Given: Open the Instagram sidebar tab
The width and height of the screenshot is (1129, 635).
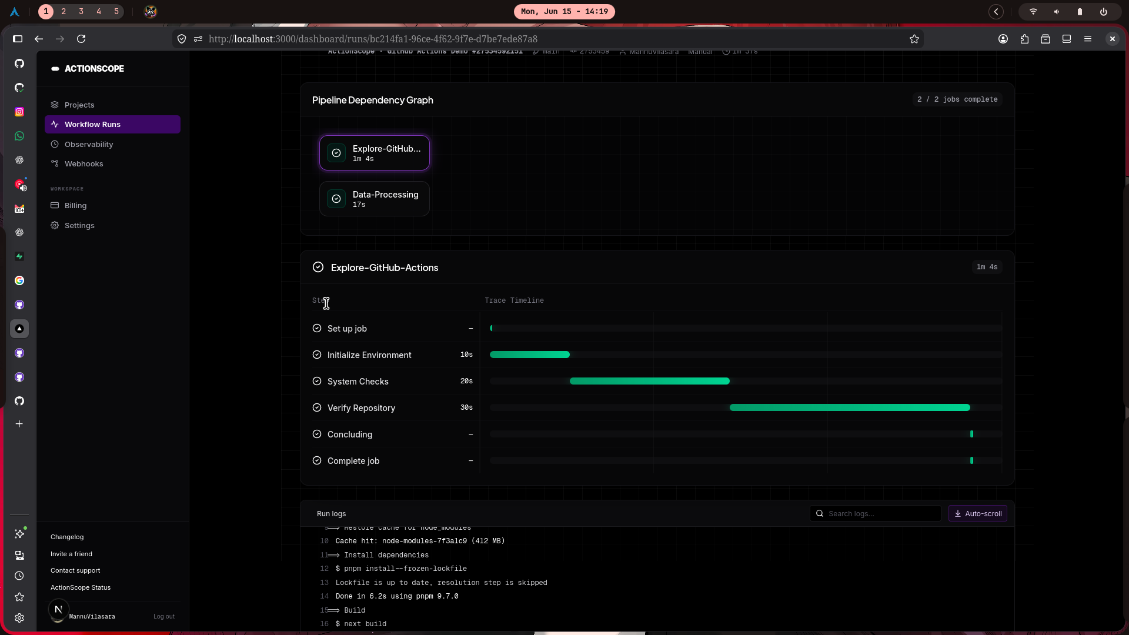Looking at the screenshot, I should [x=19, y=112].
